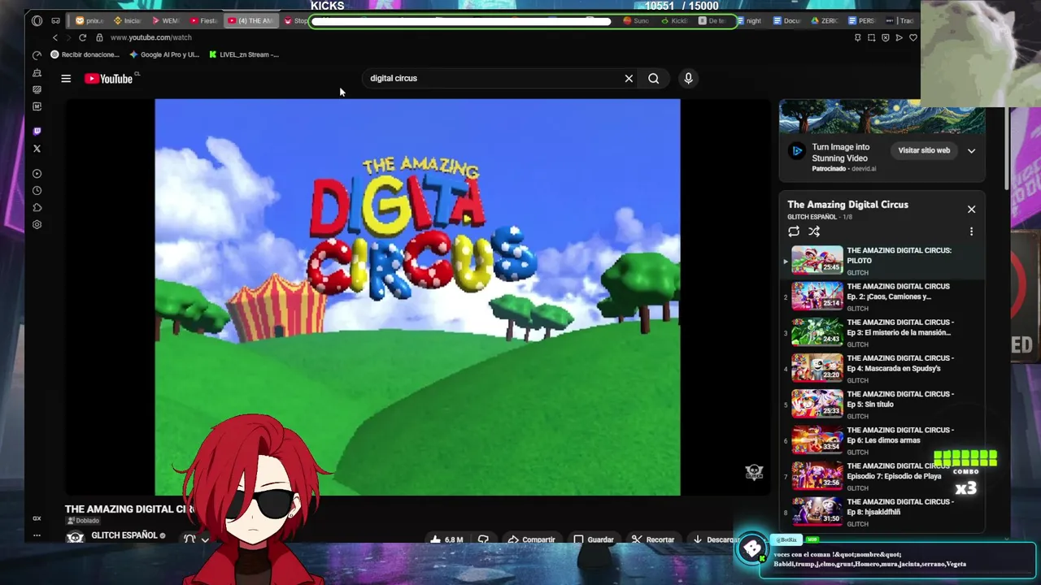The image size is (1041, 585).
Task: Expand the notification bell dropdown chevron
Action: [205, 539]
